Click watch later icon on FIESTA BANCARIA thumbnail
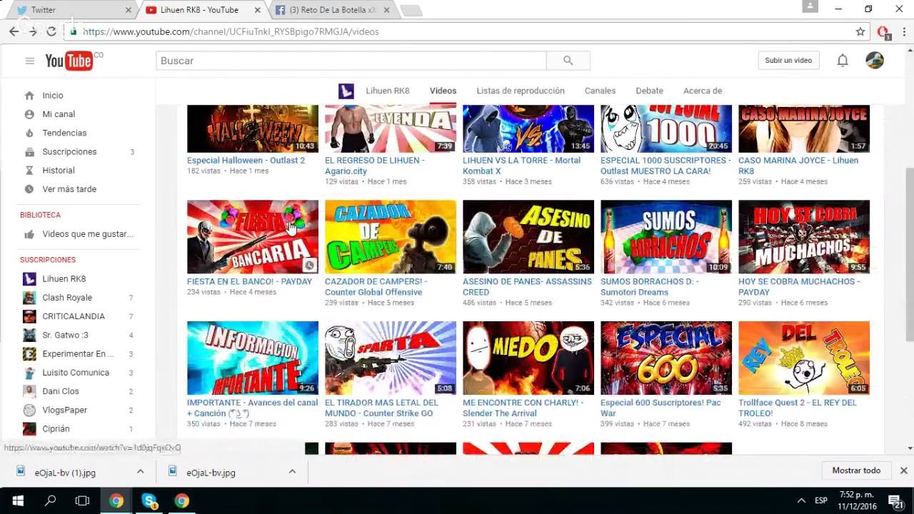This screenshot has width=914, height=514. click(x=309, y=266)
